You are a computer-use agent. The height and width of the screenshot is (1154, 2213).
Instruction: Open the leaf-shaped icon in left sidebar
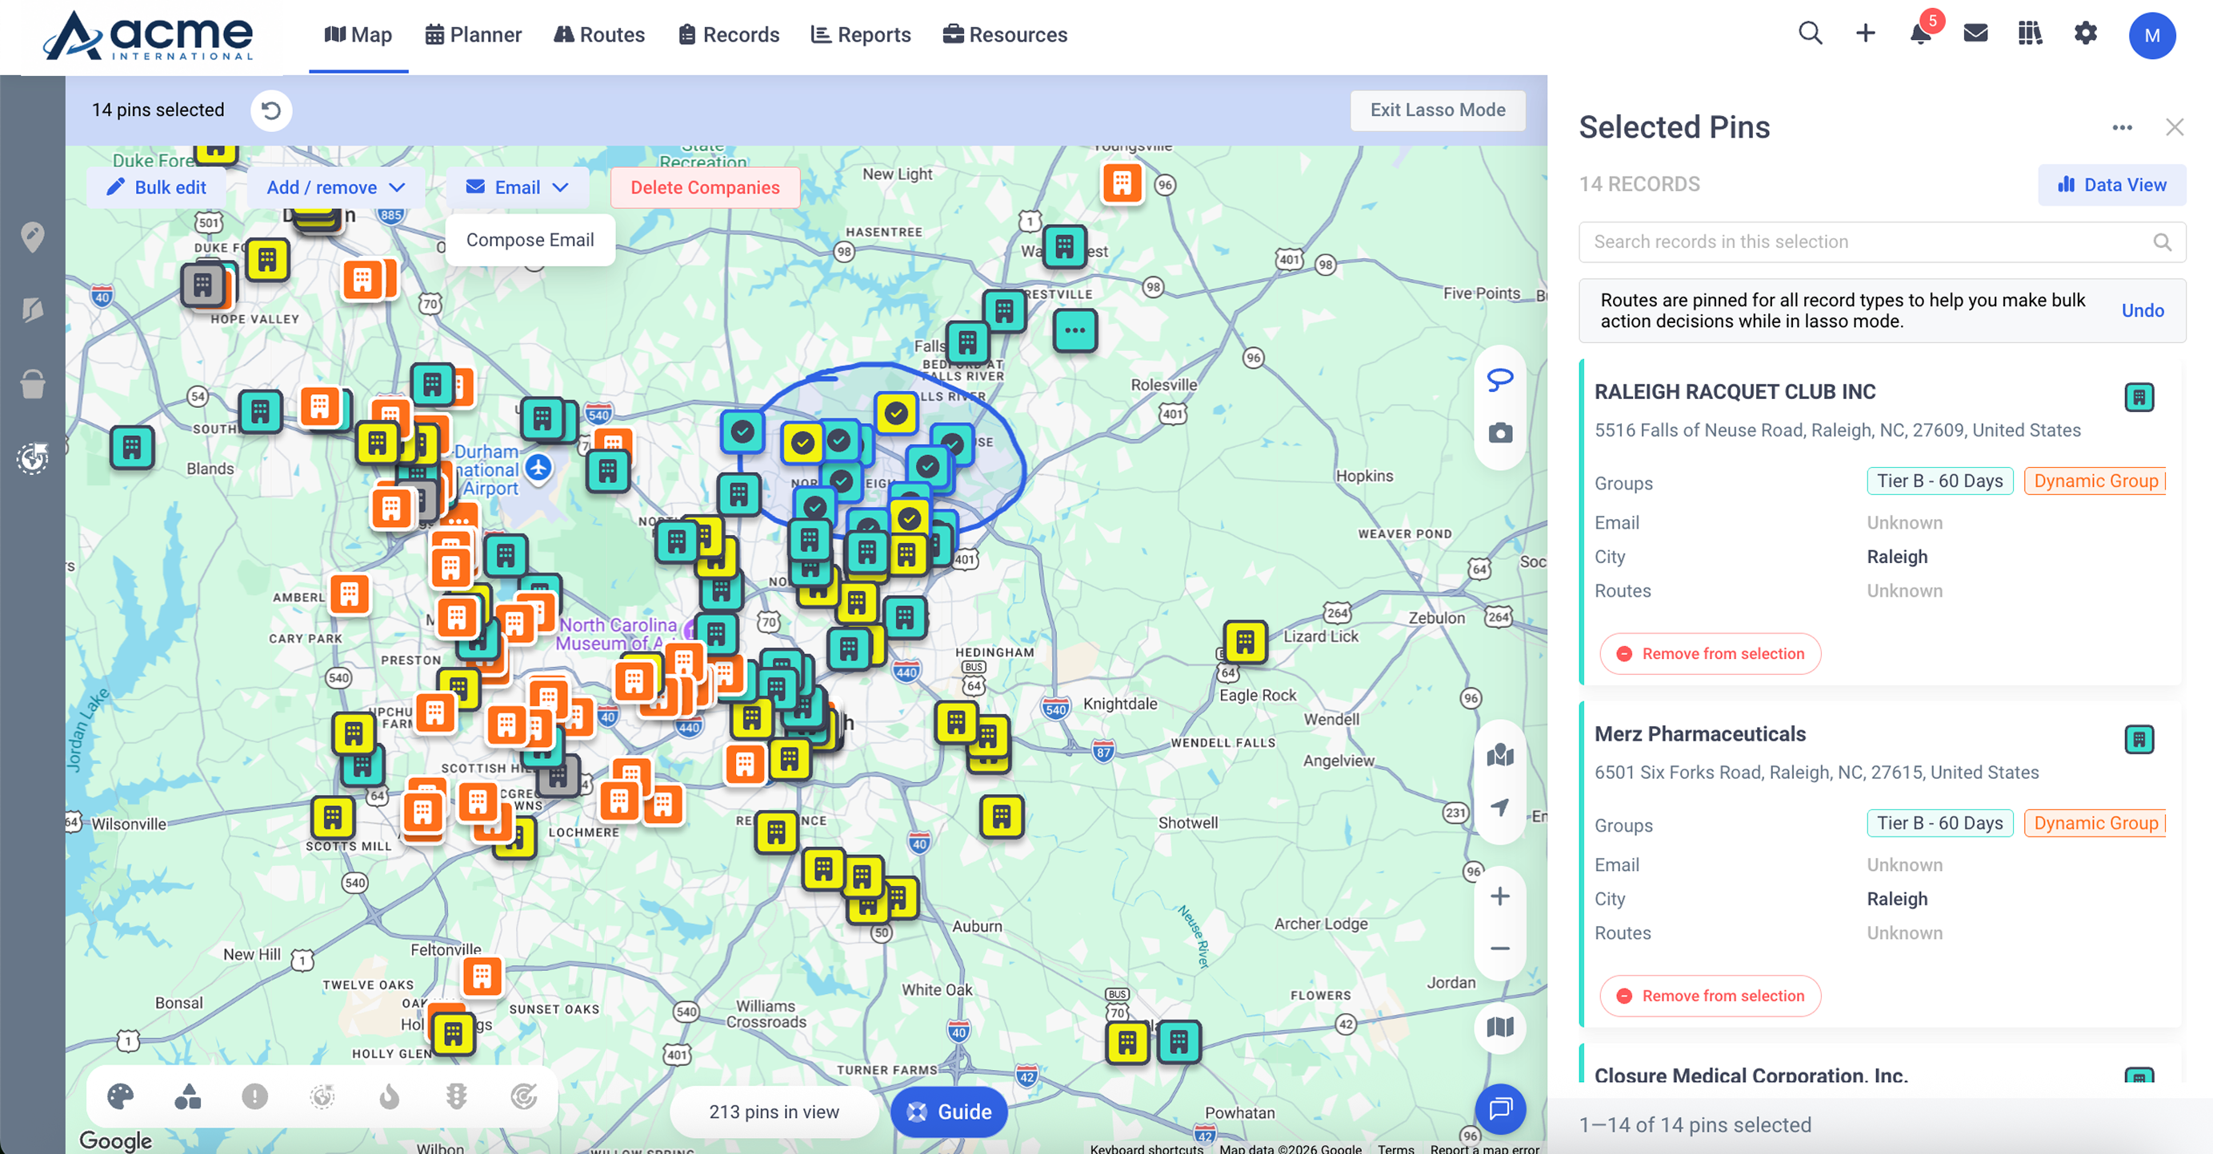point(33,310)
